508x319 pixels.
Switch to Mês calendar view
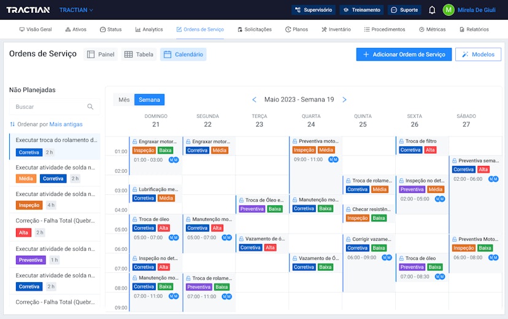tap(124, 100)
